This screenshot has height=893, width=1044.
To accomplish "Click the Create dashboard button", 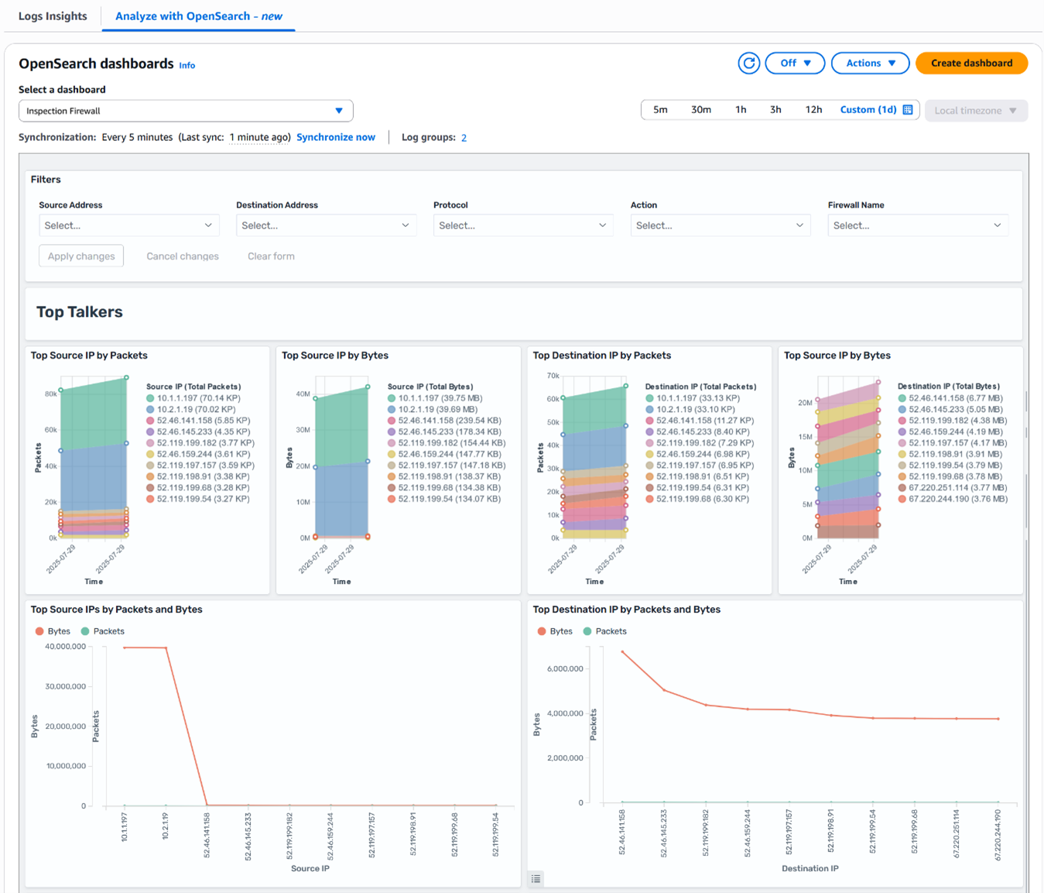I will pyautogui.click(x=971, y=63).
